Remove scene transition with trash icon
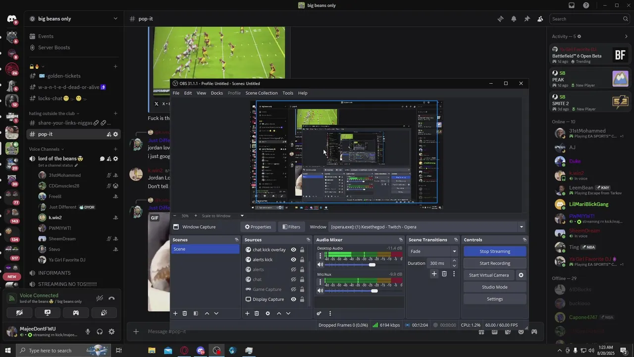Screen dimensions: 634x357 point(444,274)
